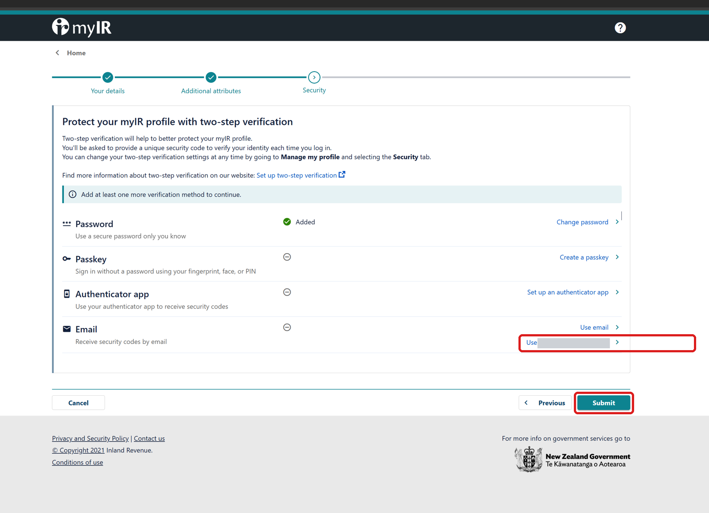Click the external link icon after Set up two-step verification
This screenshot has width=709, height=513.
(x=342, y=174)
